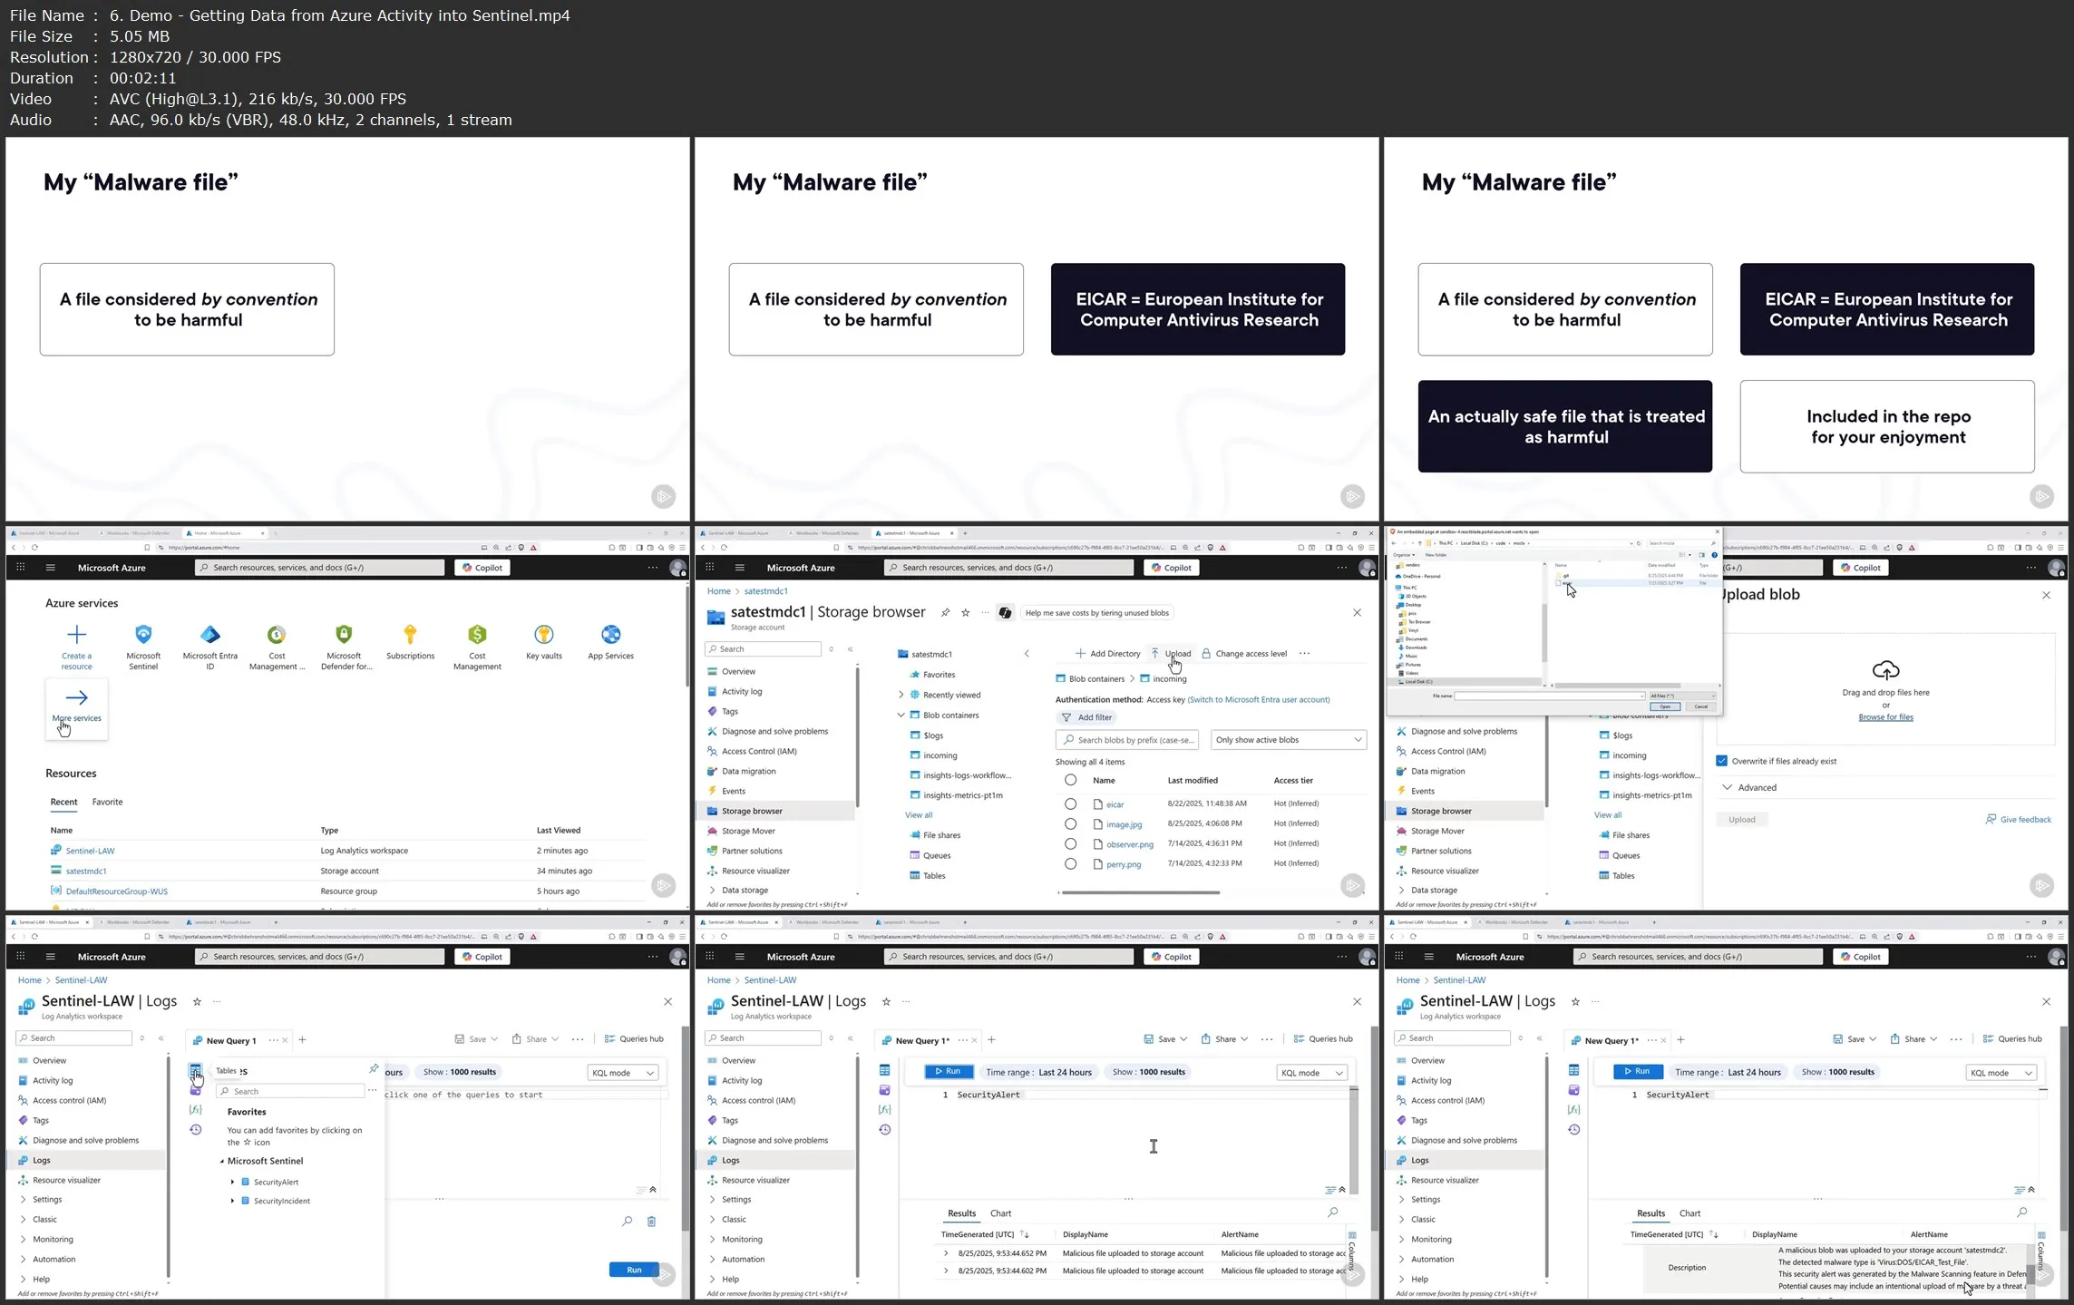The width and height of the screenshot is (2074, 1305).
Task: Select Recent tab under Resources
Action: pyautogui.click(x=63, y=802)
